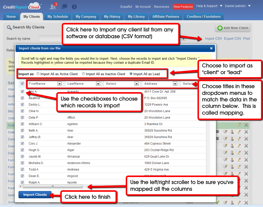This screenshot has height=207, width=263.
Task: Click the Export CSV link
Action: click(232, 38)
